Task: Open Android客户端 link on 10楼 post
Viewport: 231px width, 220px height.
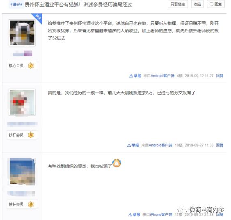Action: click(160, 145)
